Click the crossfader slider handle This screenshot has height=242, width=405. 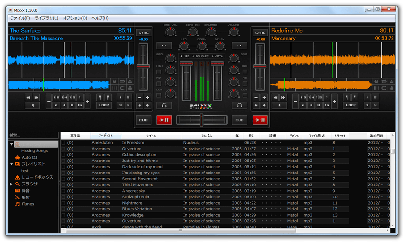point(202,120)
